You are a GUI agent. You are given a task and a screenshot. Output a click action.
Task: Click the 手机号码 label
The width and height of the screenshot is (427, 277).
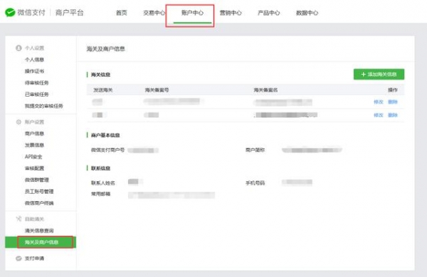click(x=255, y=183)
